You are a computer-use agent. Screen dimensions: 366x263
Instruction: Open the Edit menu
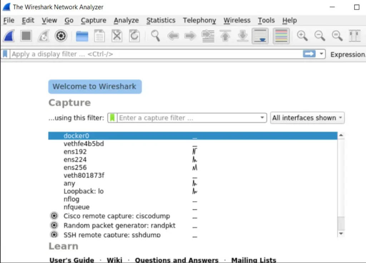28,20
